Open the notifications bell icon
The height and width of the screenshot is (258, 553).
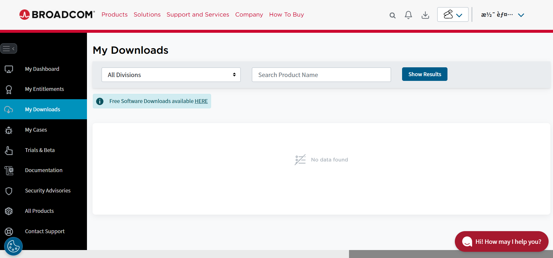pyautogui.click(x=408, y=15)
